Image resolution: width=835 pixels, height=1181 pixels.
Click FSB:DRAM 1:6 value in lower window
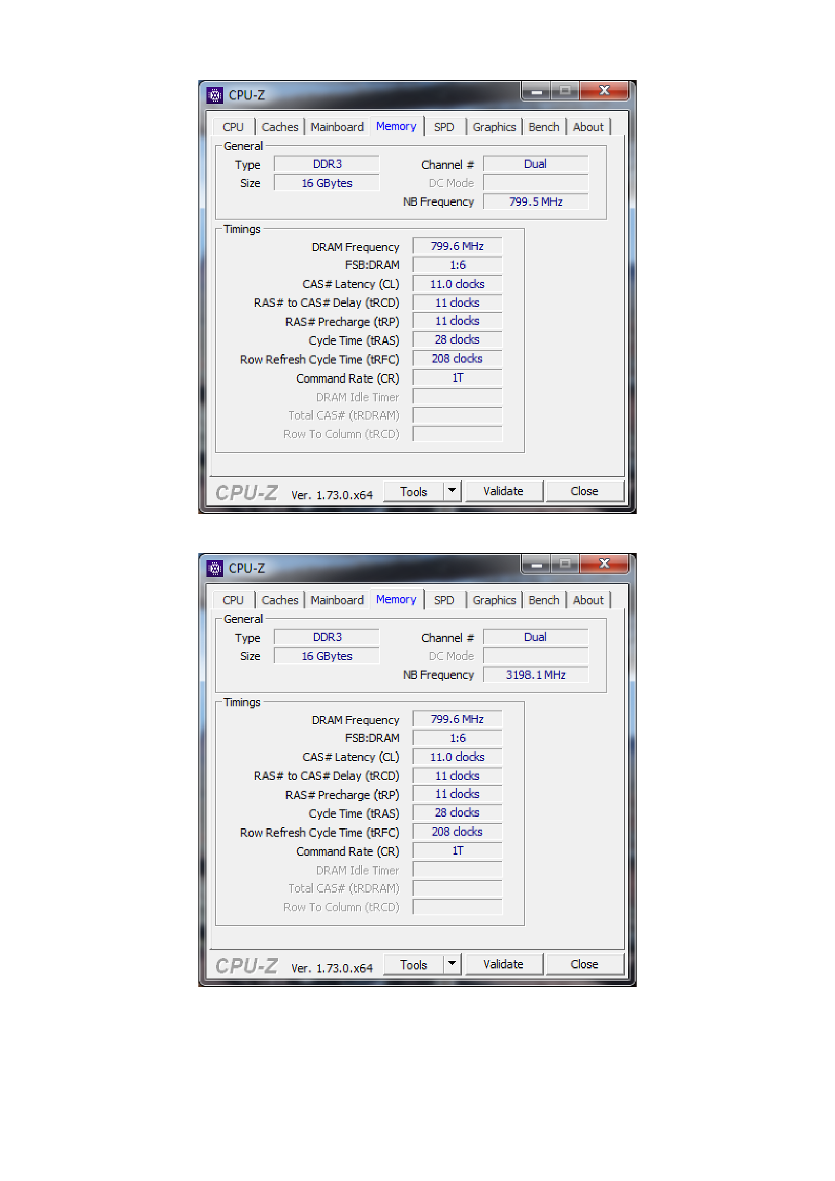tap(457, 739)
